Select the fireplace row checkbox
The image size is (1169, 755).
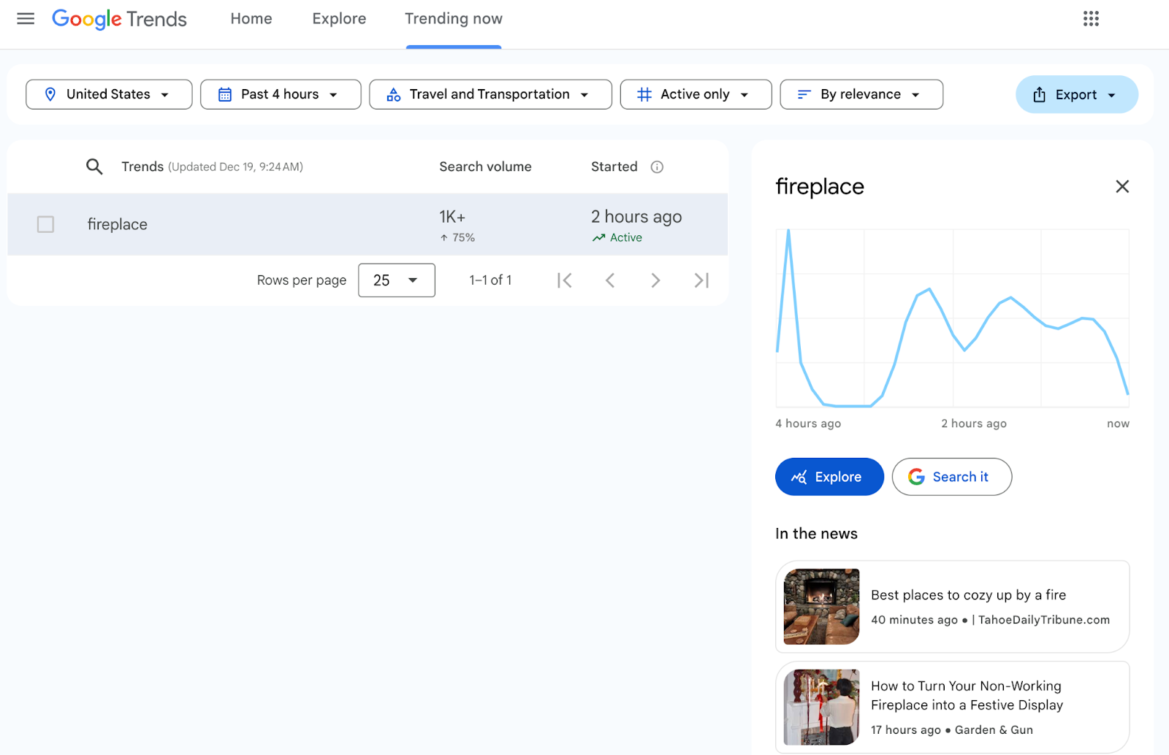(45, 224)
